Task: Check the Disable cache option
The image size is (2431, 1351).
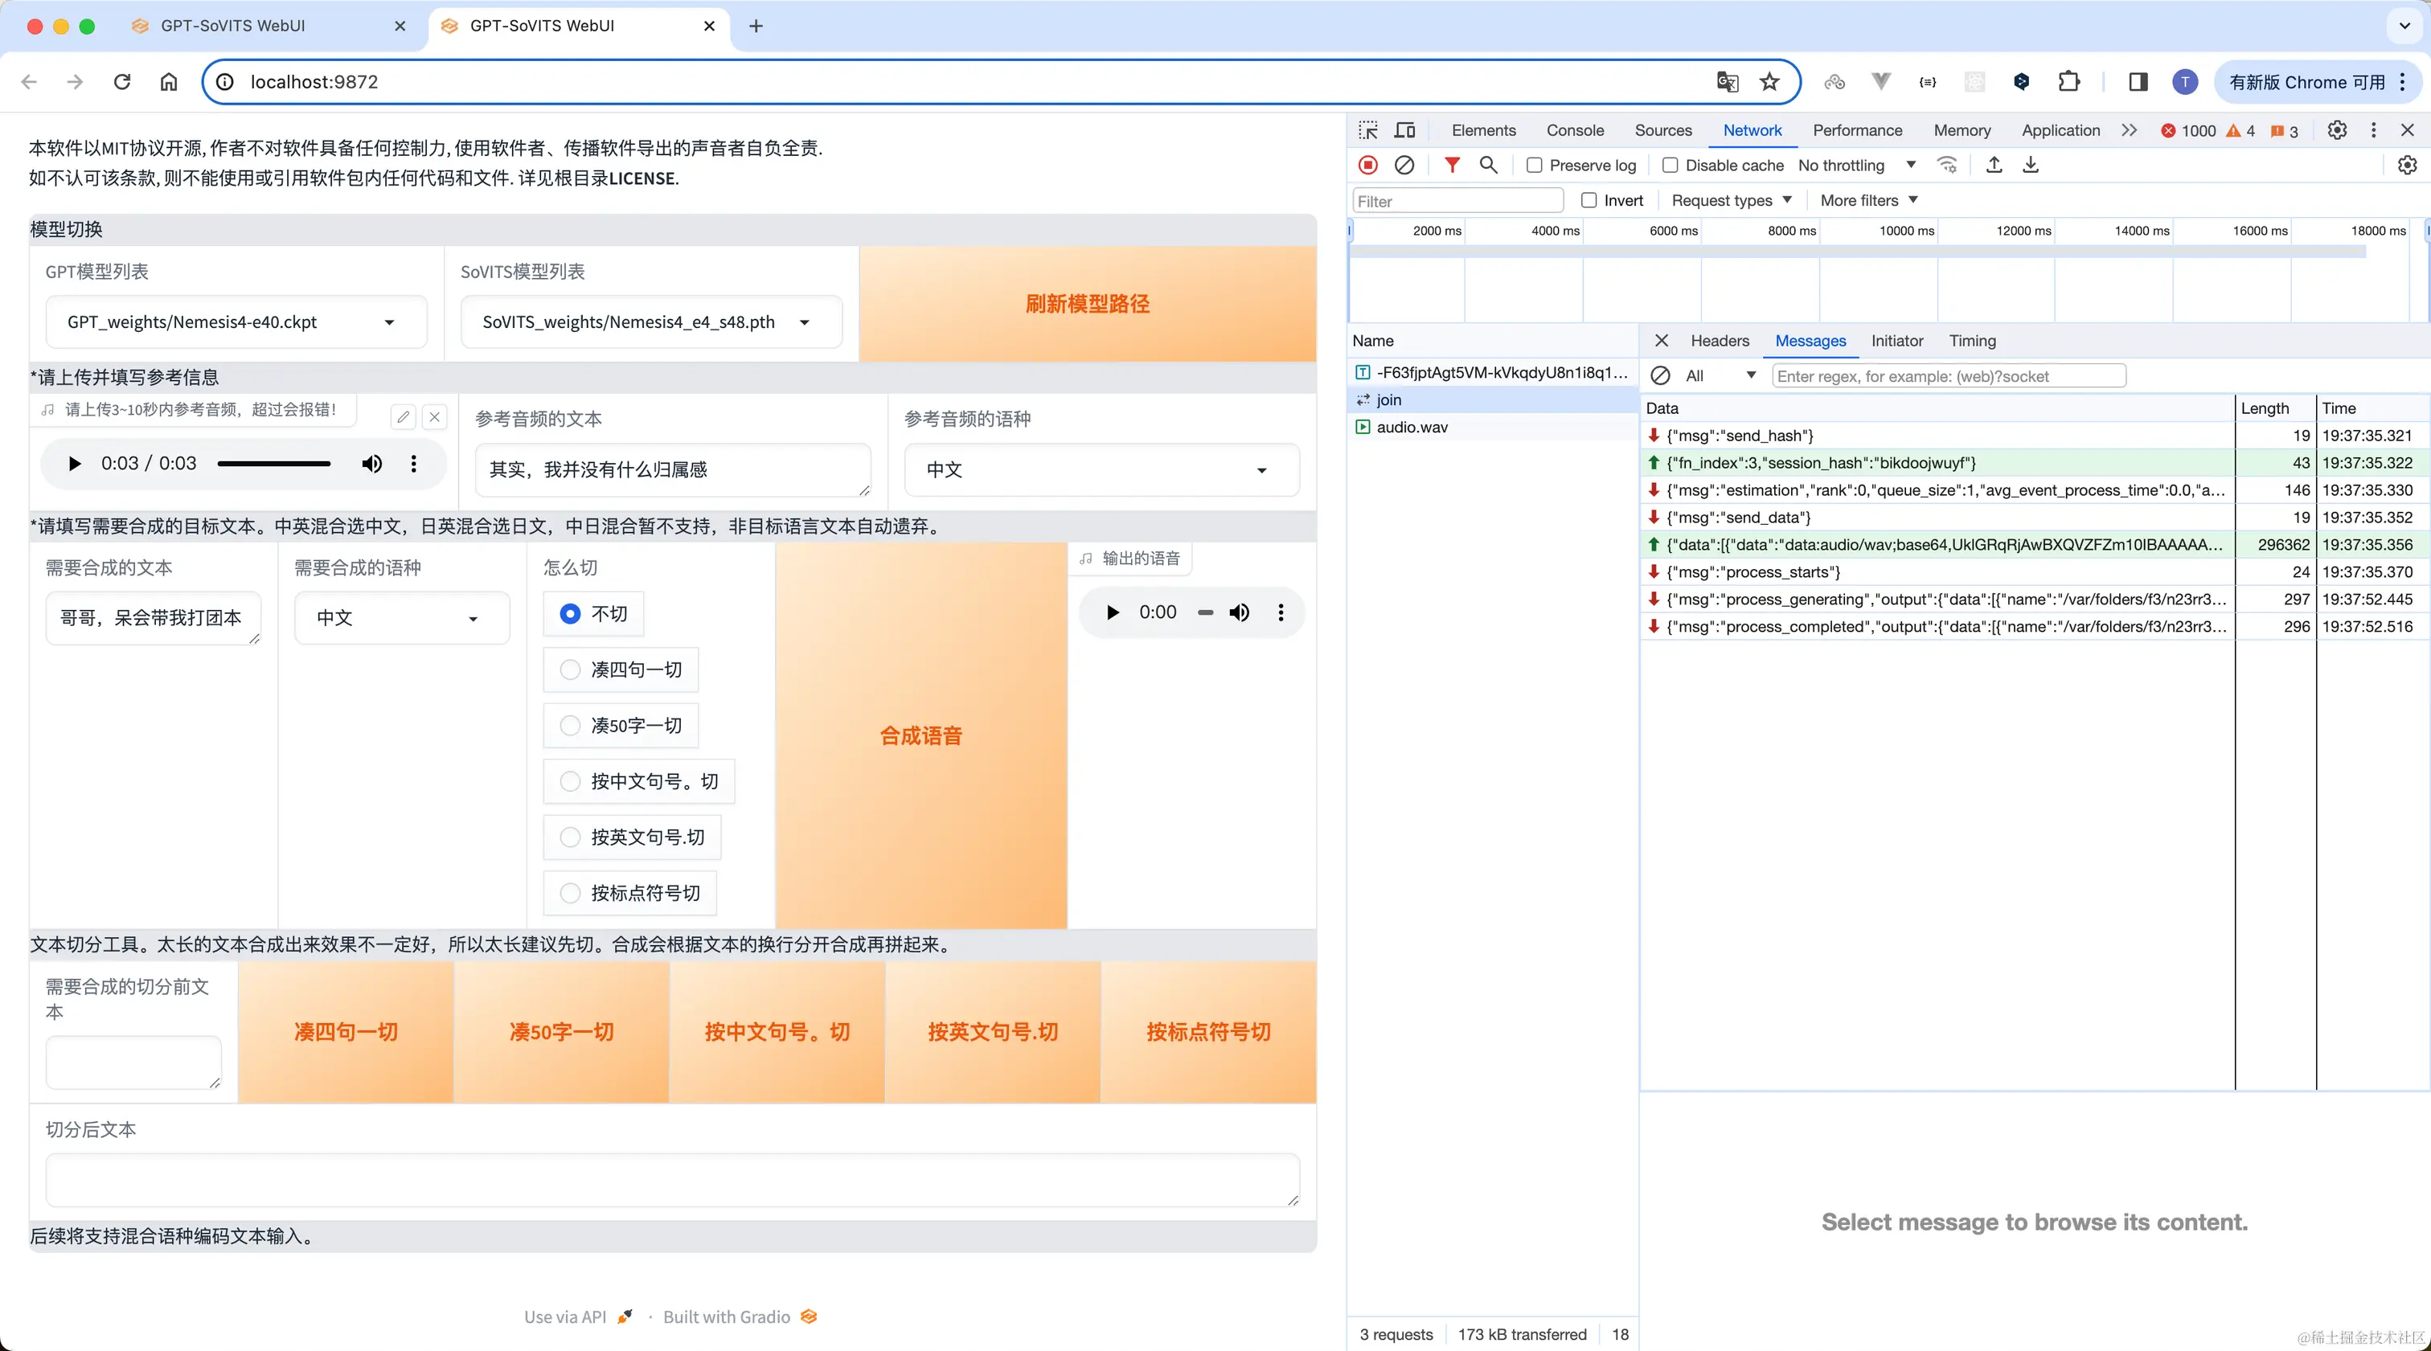Action: point(1670,165)
